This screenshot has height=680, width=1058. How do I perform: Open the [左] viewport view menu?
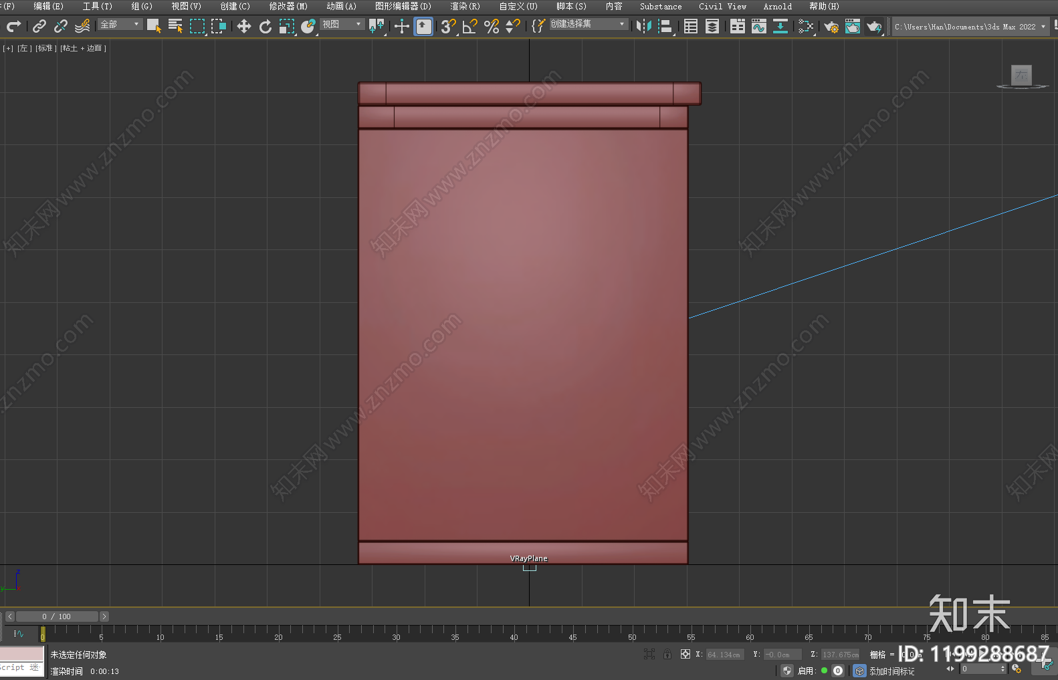[x=23, y=48]
